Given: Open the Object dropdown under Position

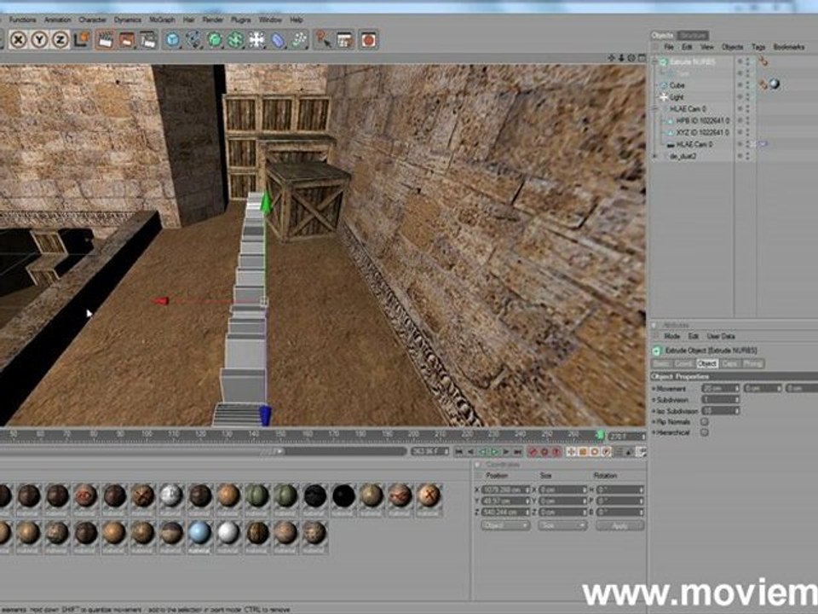Looking at the screenshot, I should tap(505, 526).
